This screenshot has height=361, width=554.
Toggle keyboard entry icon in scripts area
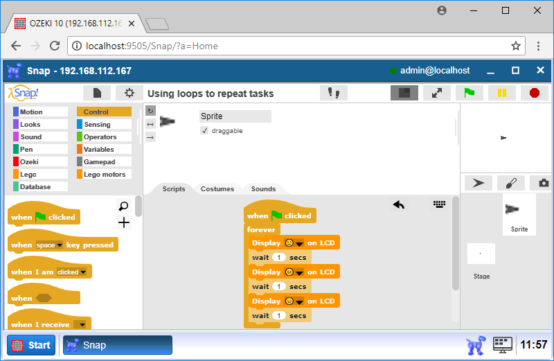(x=439, y=204)
